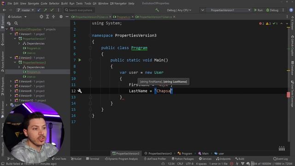The width and height of the screenshot is (295, 166).
Task: Open the Solution view selector dropdown
Action: click(17, 17)
